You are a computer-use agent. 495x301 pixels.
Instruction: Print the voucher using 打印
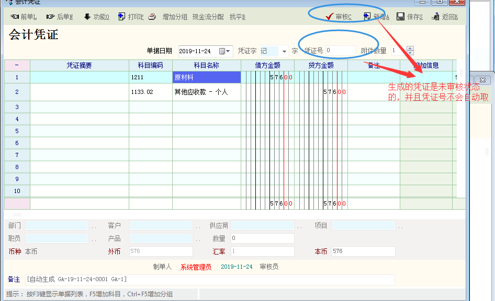point(130,17)
